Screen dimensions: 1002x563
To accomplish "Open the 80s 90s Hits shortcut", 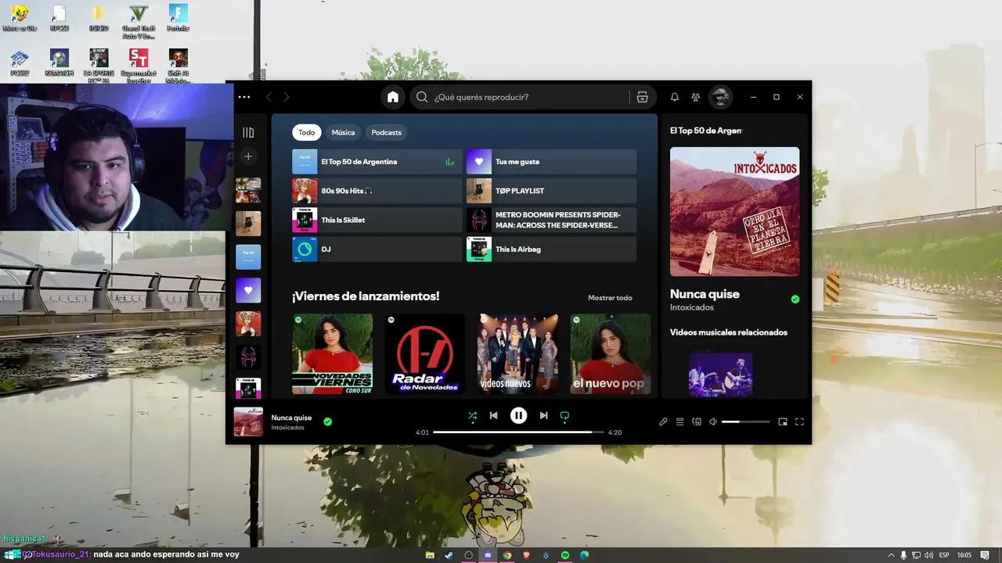I will coord(377,191).
